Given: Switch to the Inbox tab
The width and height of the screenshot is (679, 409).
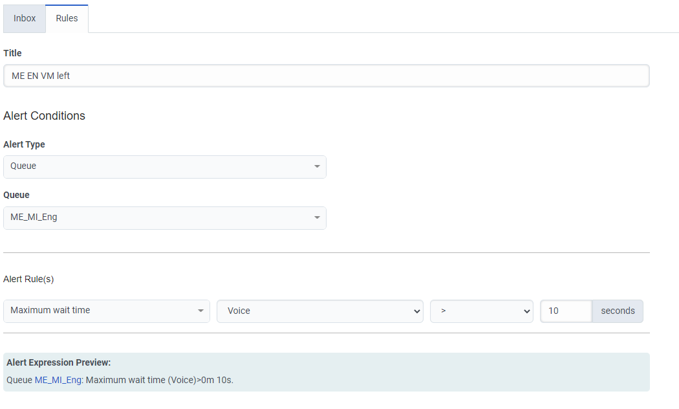Looking at the screenshot, I should point(25,18).
